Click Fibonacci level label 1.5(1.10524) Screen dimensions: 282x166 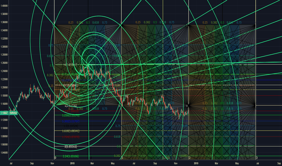[x=71, y=126]
